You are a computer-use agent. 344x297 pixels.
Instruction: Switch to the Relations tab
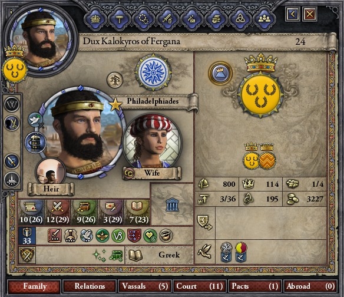point(90,286)
